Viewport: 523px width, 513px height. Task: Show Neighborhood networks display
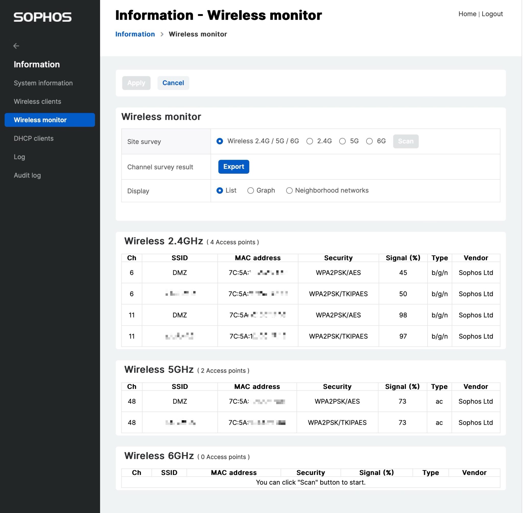pos(289,191)
